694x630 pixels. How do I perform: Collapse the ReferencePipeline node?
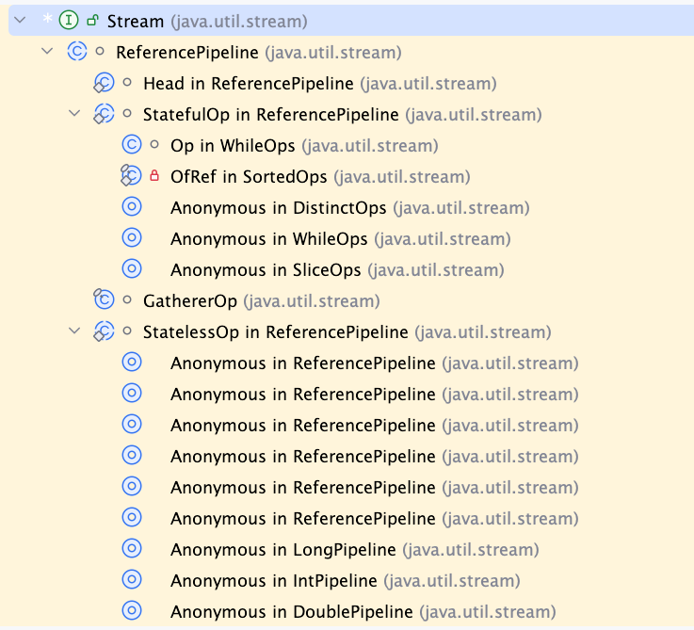[x=47, y=52]
